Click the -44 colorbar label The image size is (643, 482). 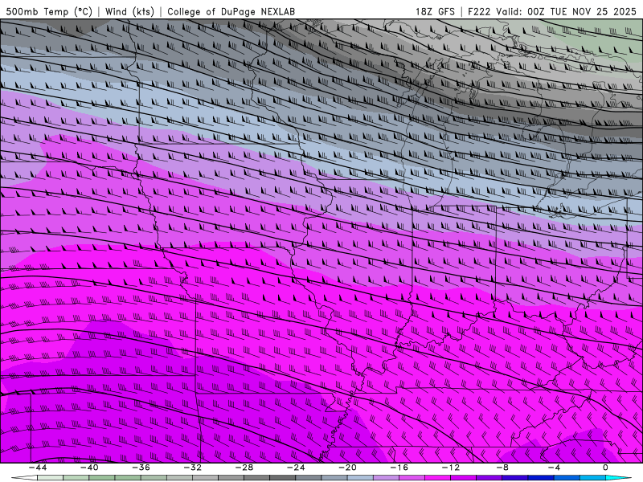click(x=38, y=468)
